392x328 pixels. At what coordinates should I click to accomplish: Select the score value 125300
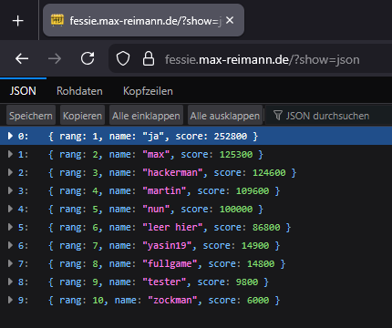pos(236,154)
